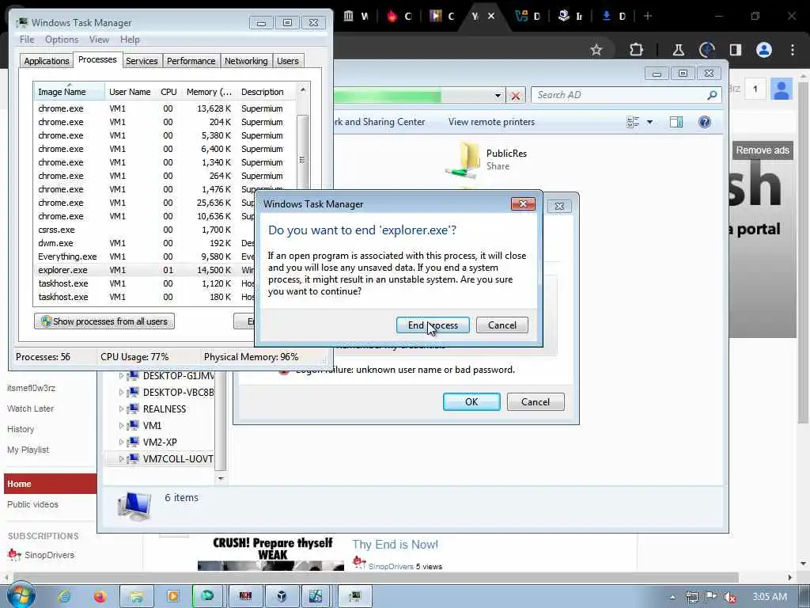Open the PublicRes shared folder

486,159
